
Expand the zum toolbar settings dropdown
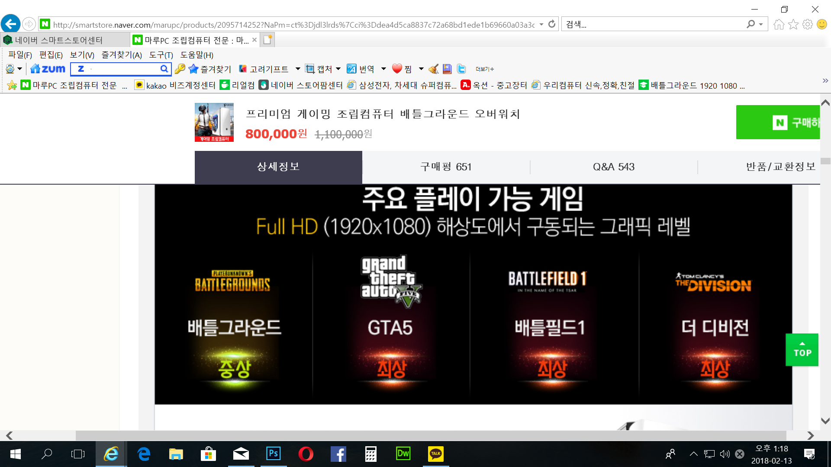[19, 69]
